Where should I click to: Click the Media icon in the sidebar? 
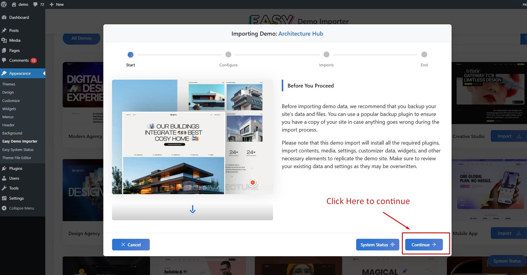click(4, 40)
